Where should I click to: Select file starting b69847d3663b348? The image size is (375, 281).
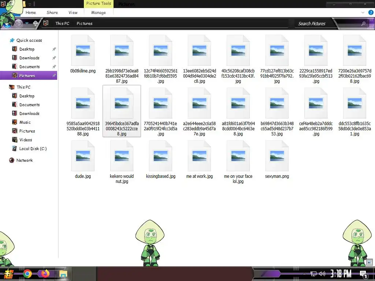pyautogui.click(x=277, y=111)
